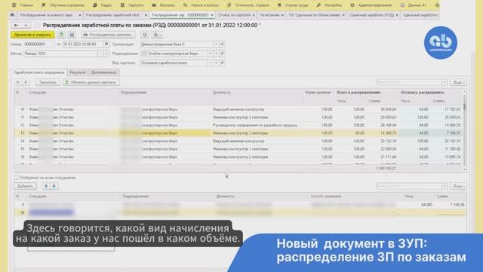Click the bottom table search field
Image resolution: width=483 pixels, height=272 pixels.
(409, 186)
